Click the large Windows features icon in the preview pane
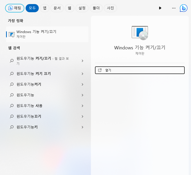Screen dimensions: 191x175 (x=140, y=33)
